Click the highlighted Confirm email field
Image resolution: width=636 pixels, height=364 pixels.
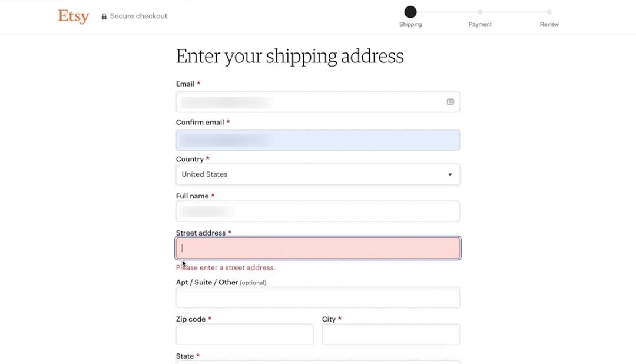point(317,140)
